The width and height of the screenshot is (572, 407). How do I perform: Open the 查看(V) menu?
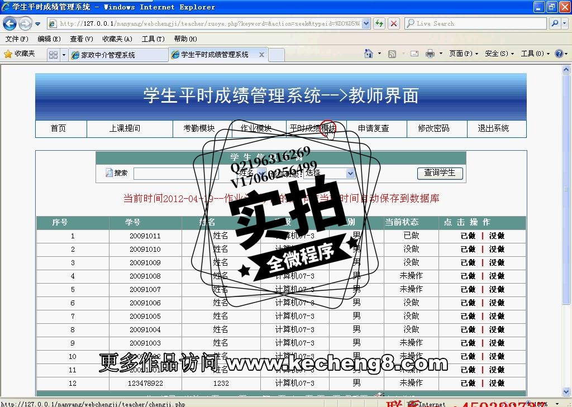pyautogui.click(x=82, y=39)
